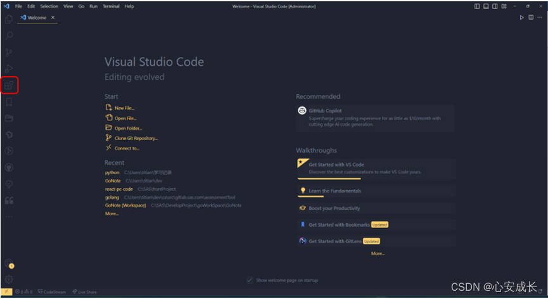Open the Manage gear icon
Screen dimensions: 548x299
pyautogui.click(x=9, y=279)
